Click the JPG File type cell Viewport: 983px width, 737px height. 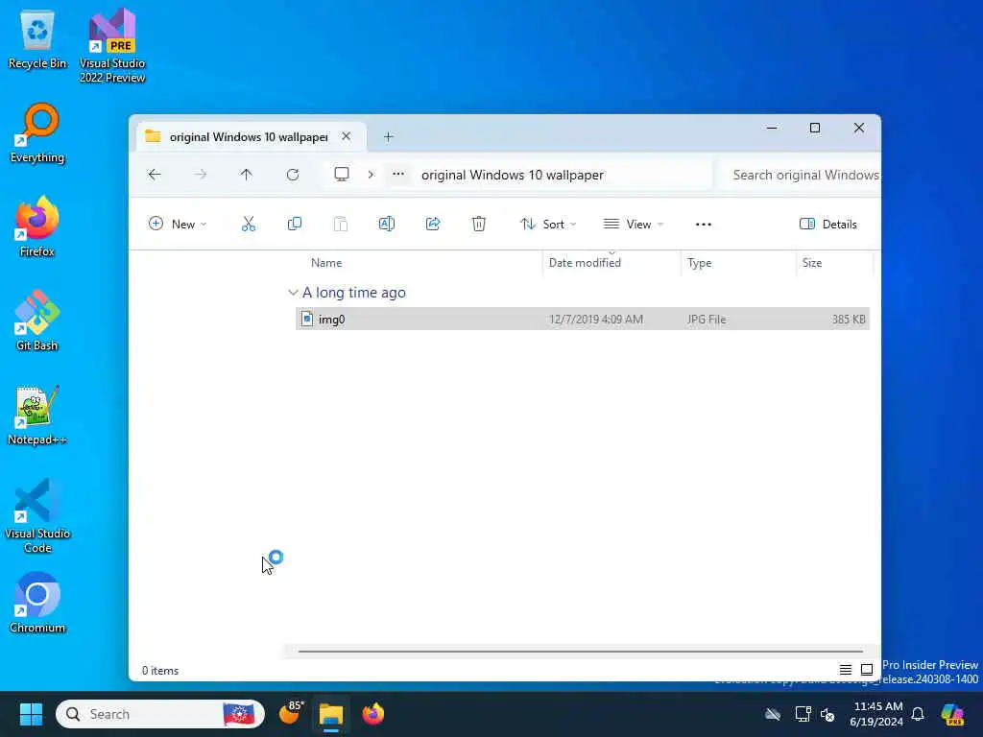[706, 319]
